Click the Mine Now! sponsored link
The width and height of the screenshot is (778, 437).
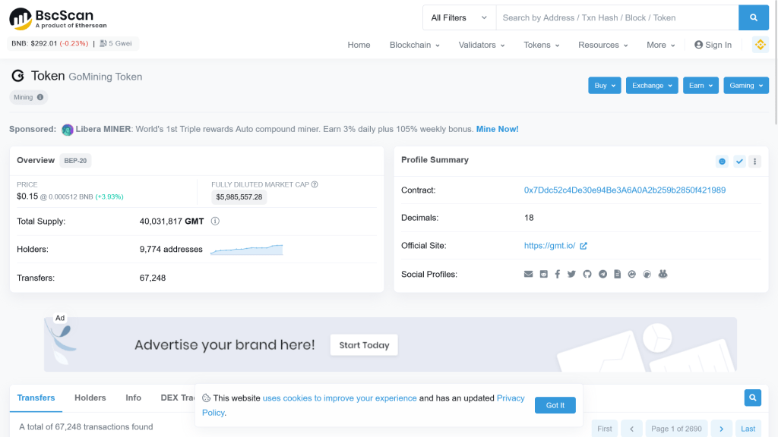click(497, 129)
